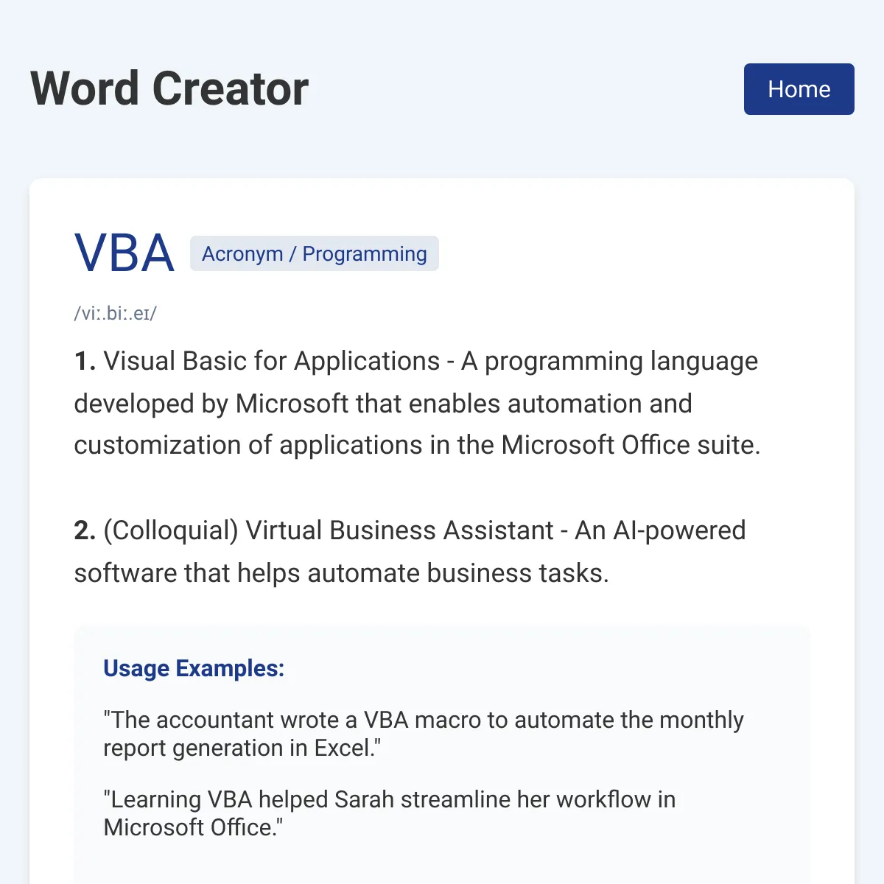
Task: Click the pronunciation text /viː.biː.eɪ/
Action: (116, 313)
